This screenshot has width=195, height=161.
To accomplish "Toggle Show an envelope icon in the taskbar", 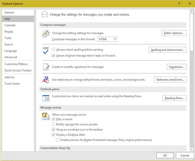I will pyautogui.click(x=53, y=129).
